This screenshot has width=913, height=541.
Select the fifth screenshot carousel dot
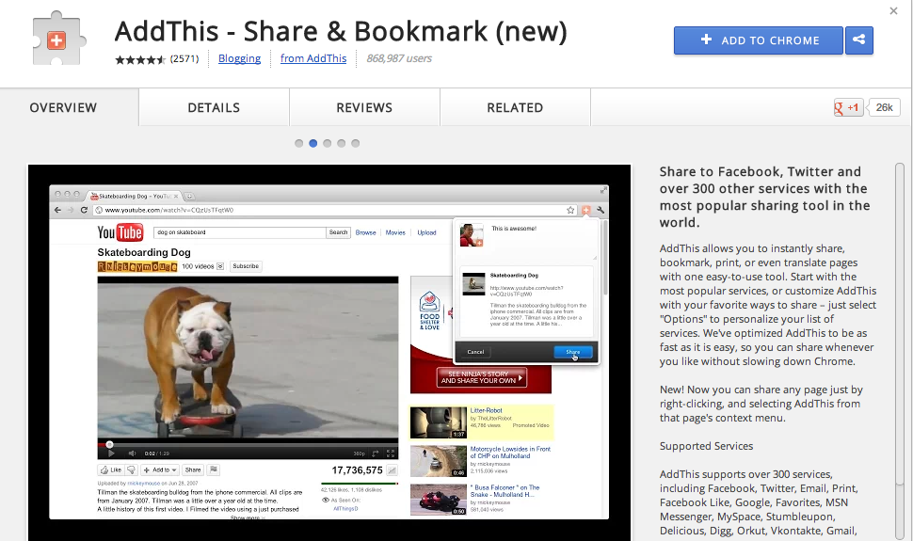point(355,143)
